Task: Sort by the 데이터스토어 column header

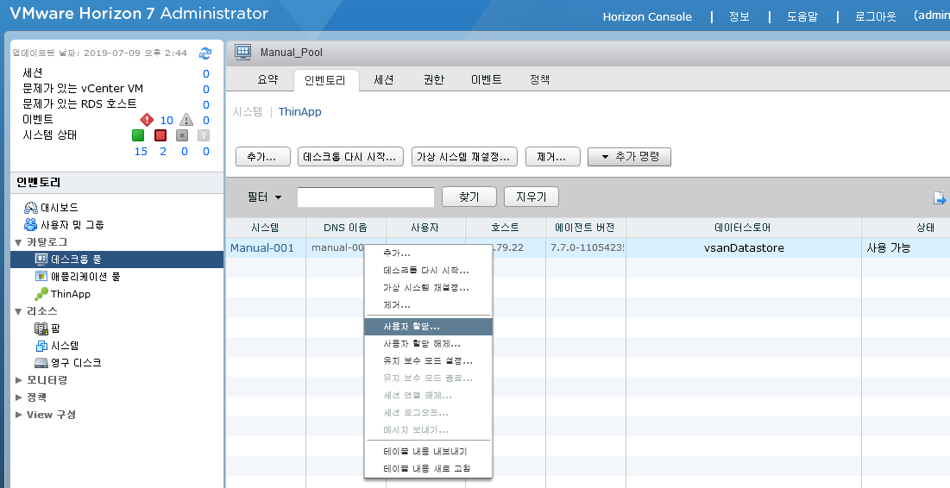Action: pyautogui.click(x=743, y=228)
